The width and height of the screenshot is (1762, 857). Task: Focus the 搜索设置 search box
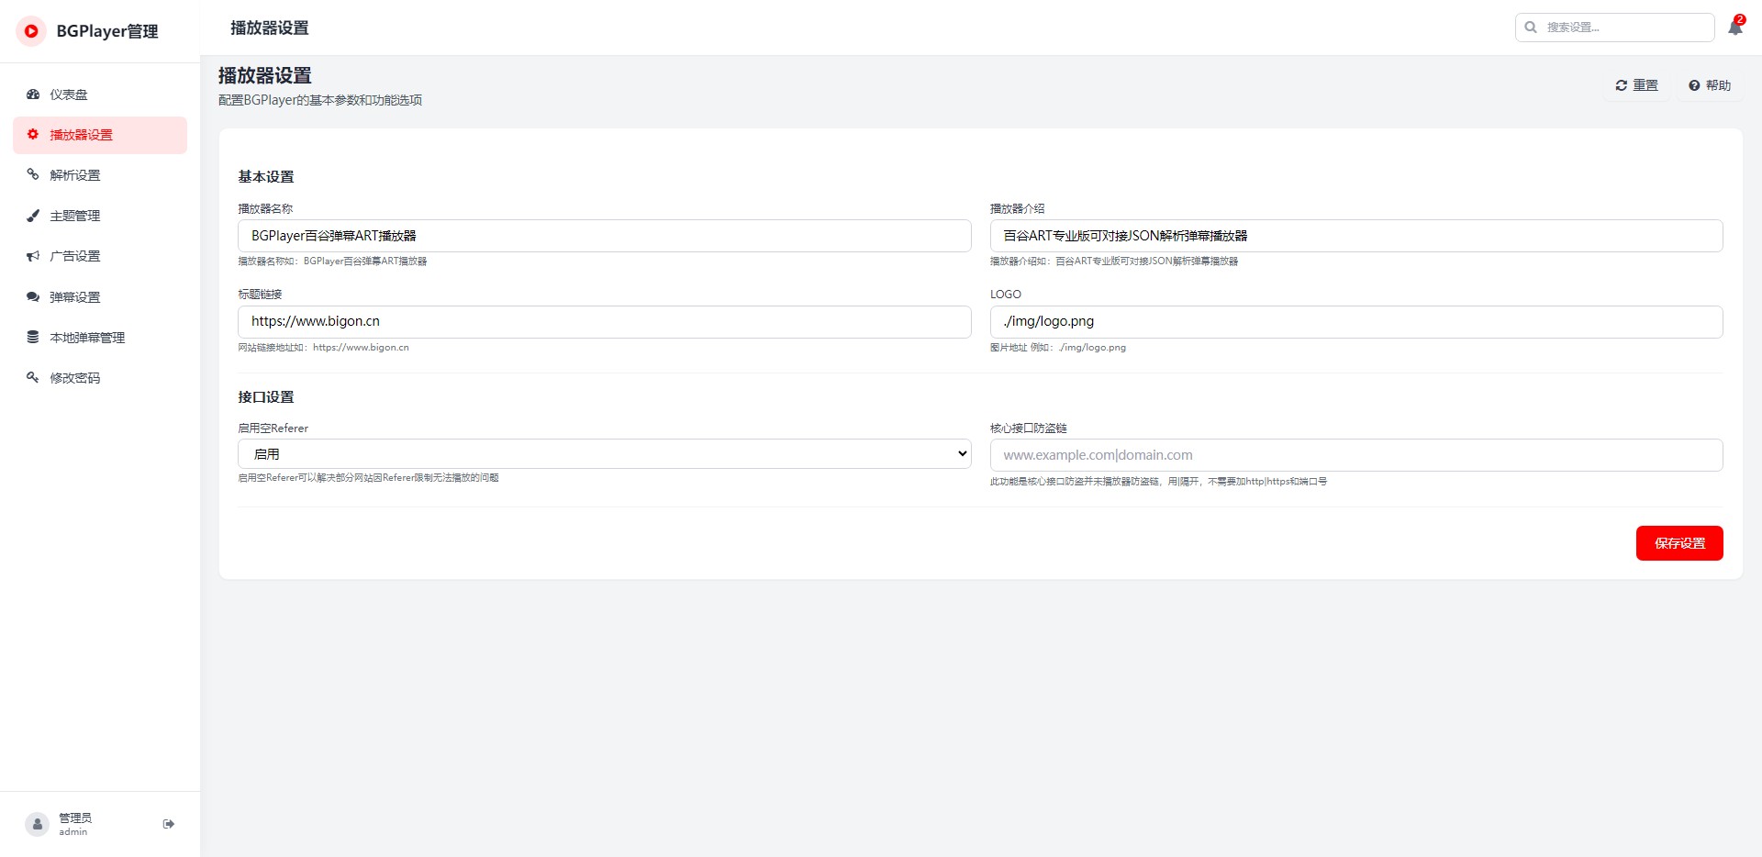point(1624,28)
